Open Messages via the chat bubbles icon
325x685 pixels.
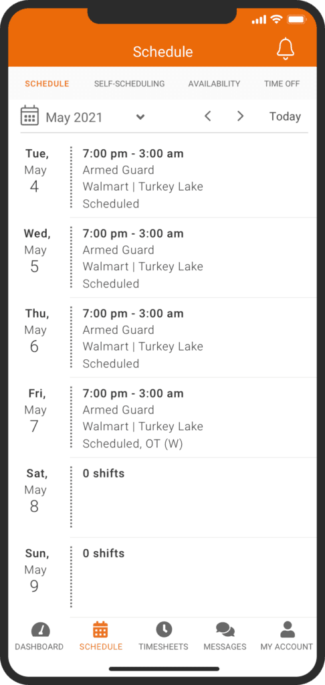point(225,630)
